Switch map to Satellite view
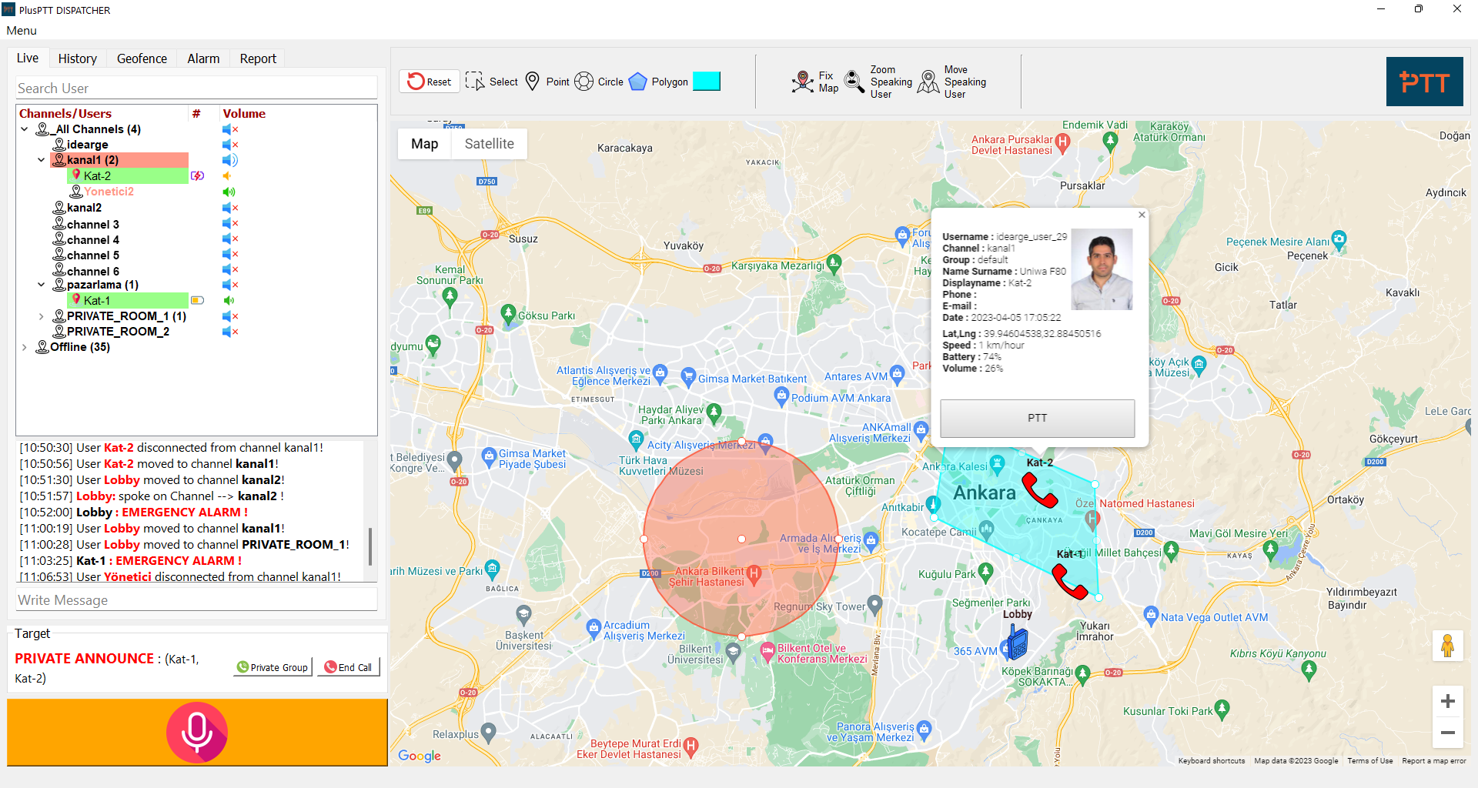1478x788 pixels. [x=489, y=144]
